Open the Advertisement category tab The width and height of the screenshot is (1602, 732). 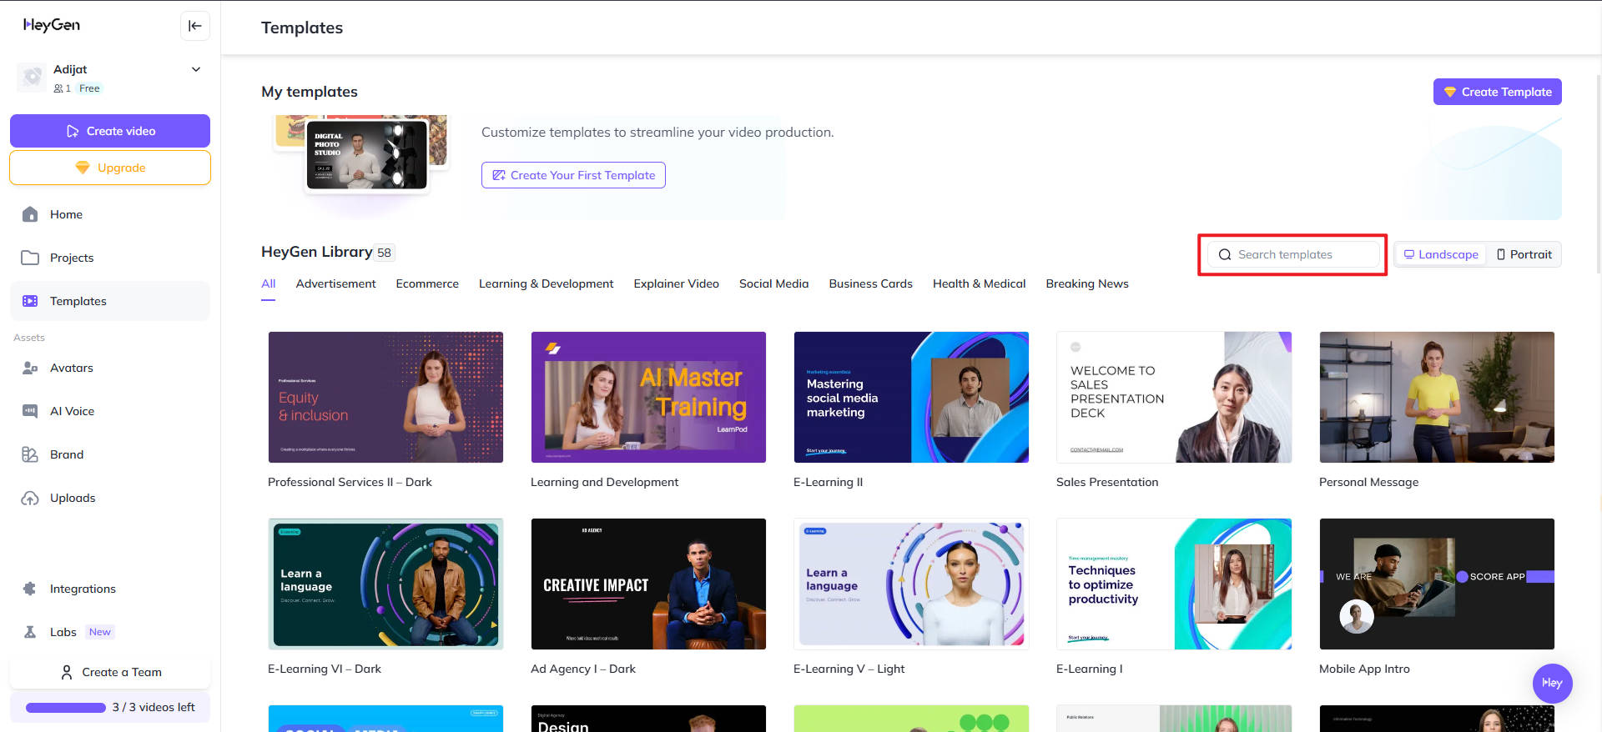point(335,283)
